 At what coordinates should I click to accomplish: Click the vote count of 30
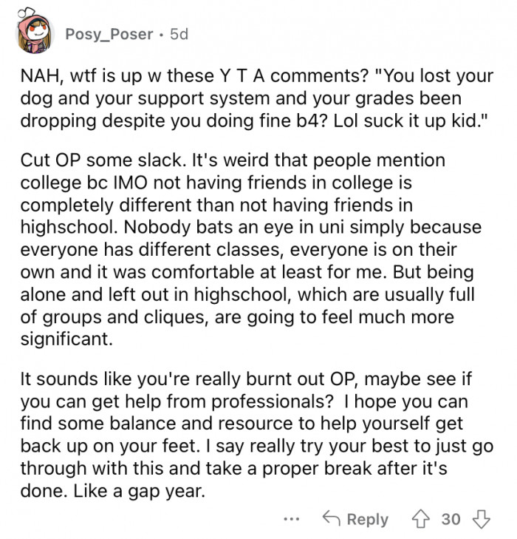[x=451, y=520]
